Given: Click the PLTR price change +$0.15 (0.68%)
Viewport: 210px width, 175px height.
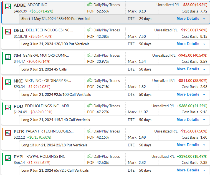Looking at the screenshot, I should [x=39, y=137].
